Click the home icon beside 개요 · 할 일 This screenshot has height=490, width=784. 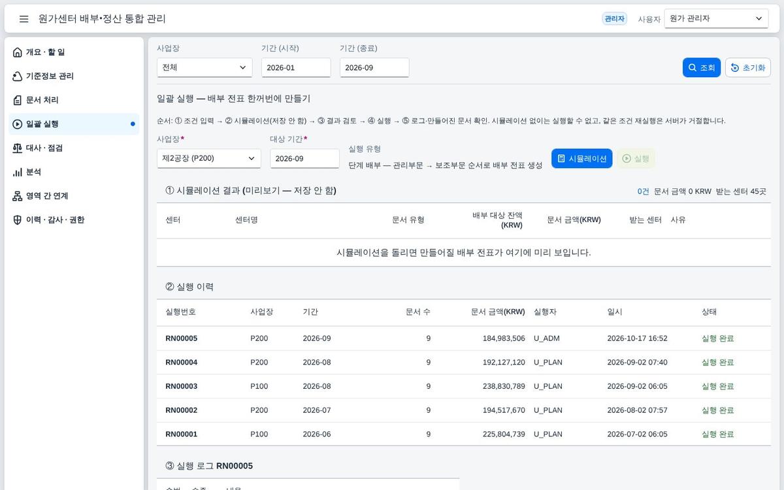18,52
